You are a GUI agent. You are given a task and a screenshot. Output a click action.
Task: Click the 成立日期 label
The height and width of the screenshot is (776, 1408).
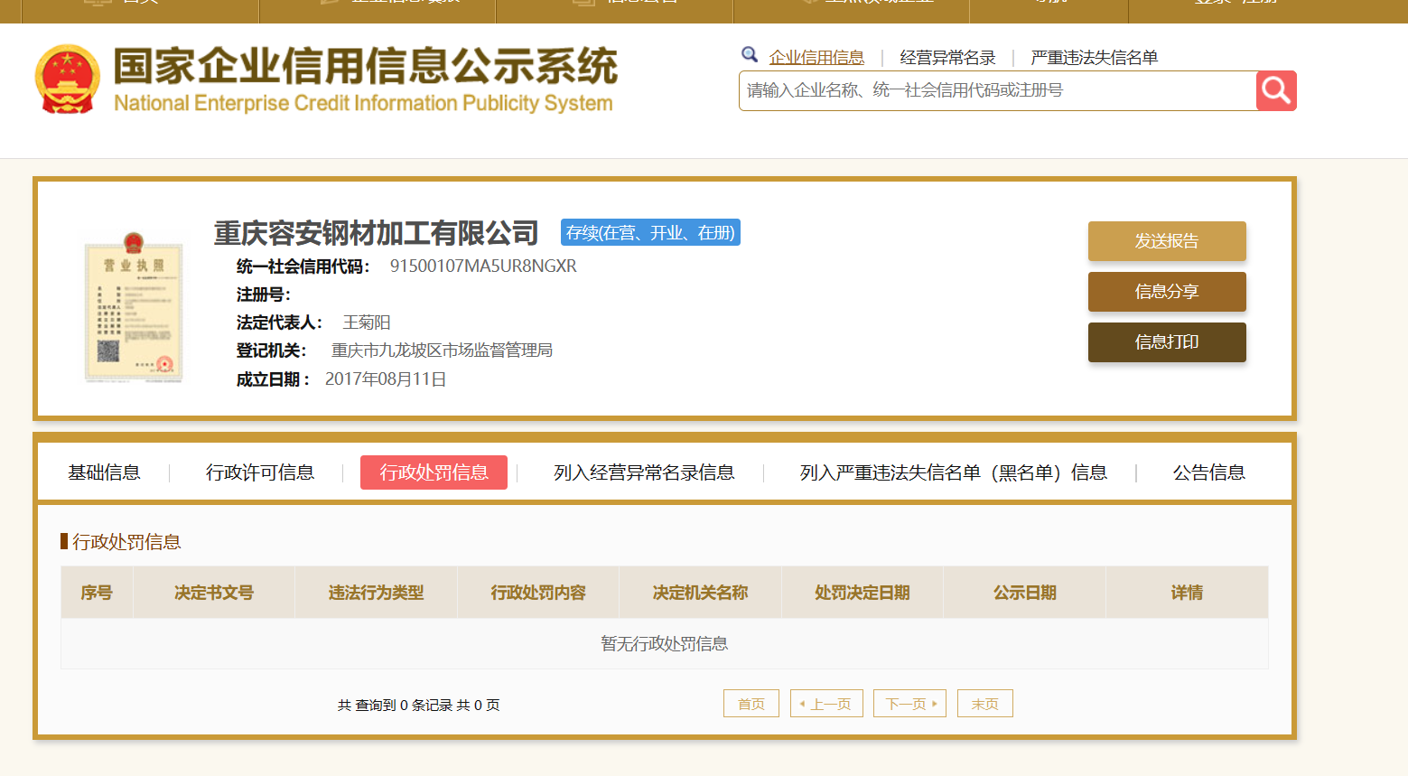[273, 379]
